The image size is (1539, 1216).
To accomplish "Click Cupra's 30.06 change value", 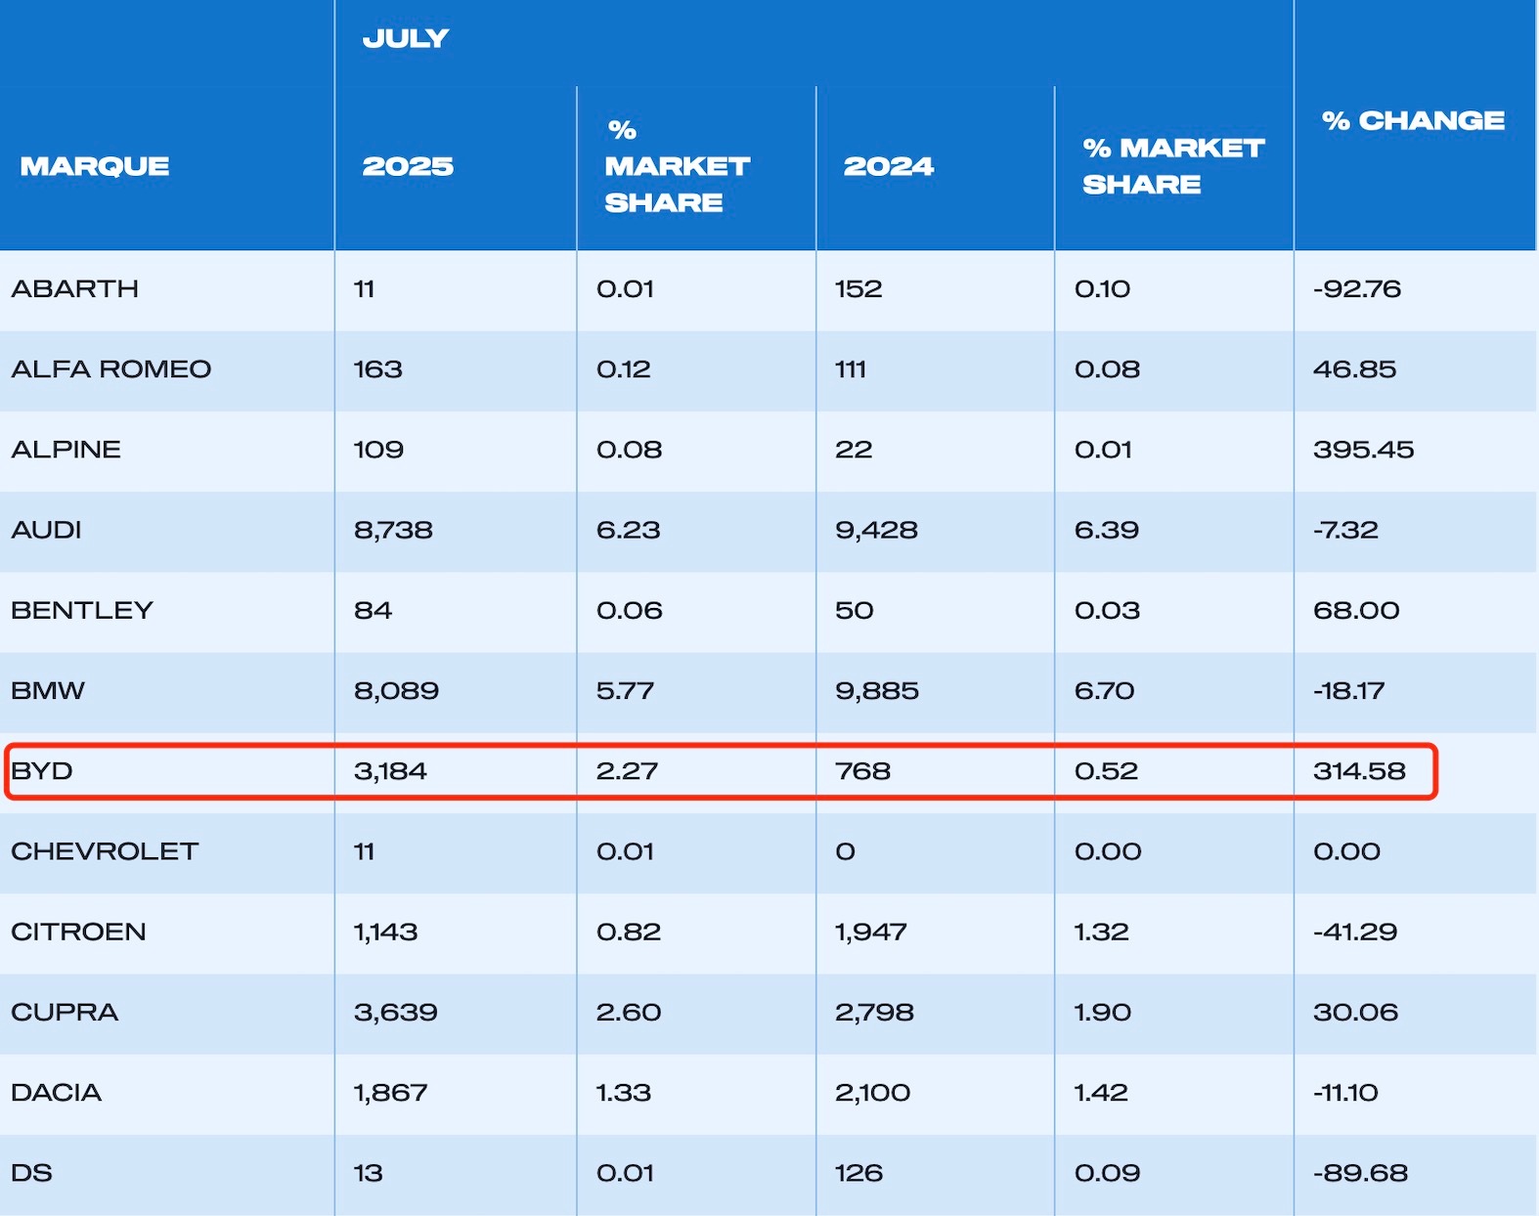I will tap(1355, 1012).
